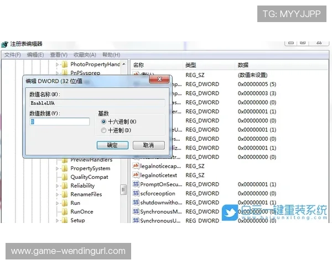332x265 pixels.
Task: Click the scforceoption DWORD icon
Action: point(136,193)
